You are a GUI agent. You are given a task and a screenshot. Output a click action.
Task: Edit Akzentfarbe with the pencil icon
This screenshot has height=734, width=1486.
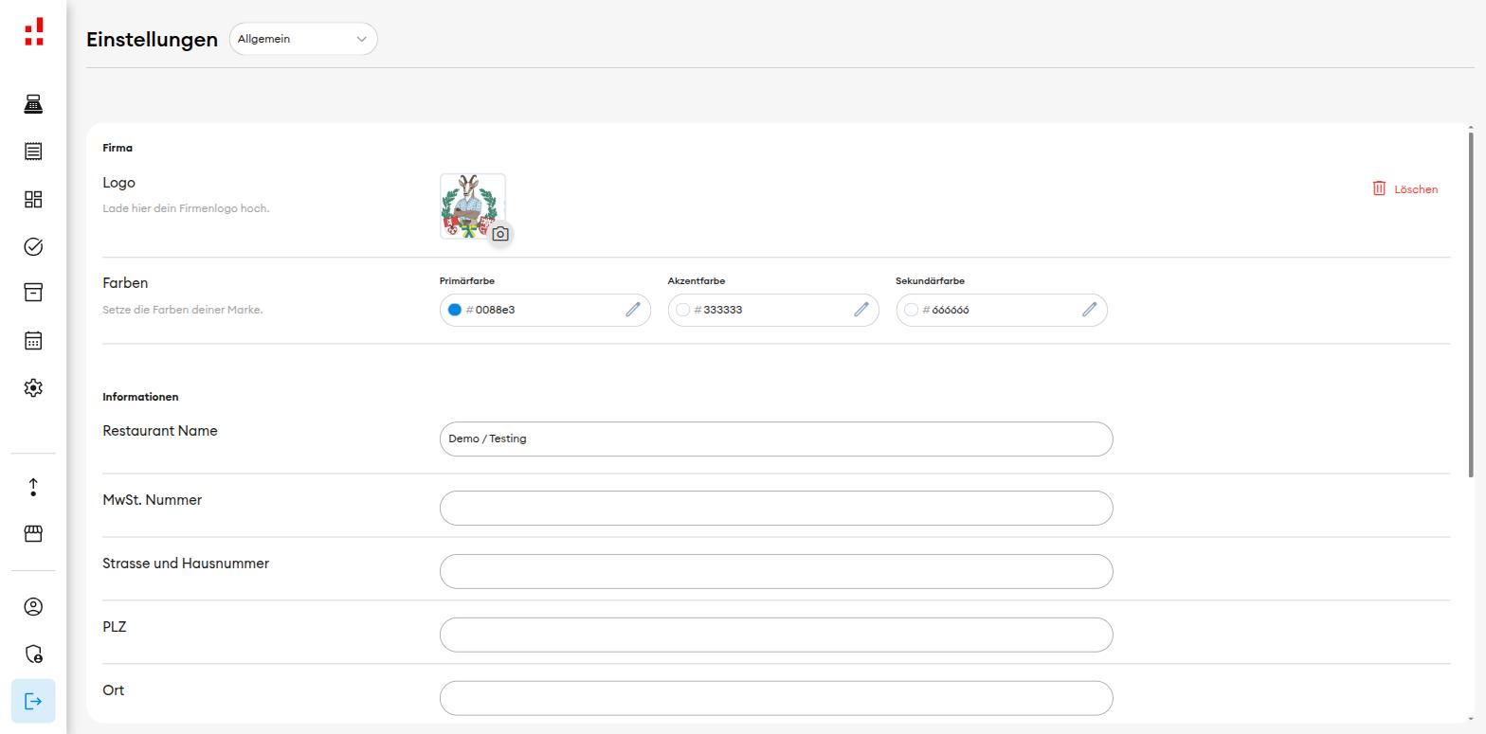[x=861, y=310]
